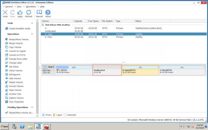Collapse the Pending Operations section
This screenshot has height=130, width=208.
32,107
